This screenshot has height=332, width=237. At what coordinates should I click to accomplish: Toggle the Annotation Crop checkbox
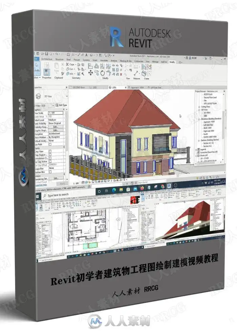[50, 158]
